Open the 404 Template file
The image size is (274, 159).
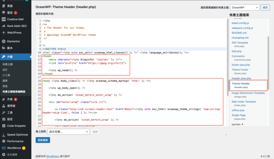click(240, 42)
